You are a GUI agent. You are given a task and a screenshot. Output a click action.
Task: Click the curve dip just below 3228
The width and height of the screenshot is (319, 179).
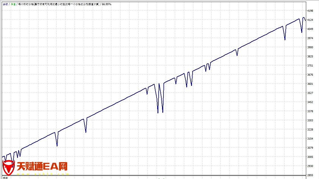[86, 132]
